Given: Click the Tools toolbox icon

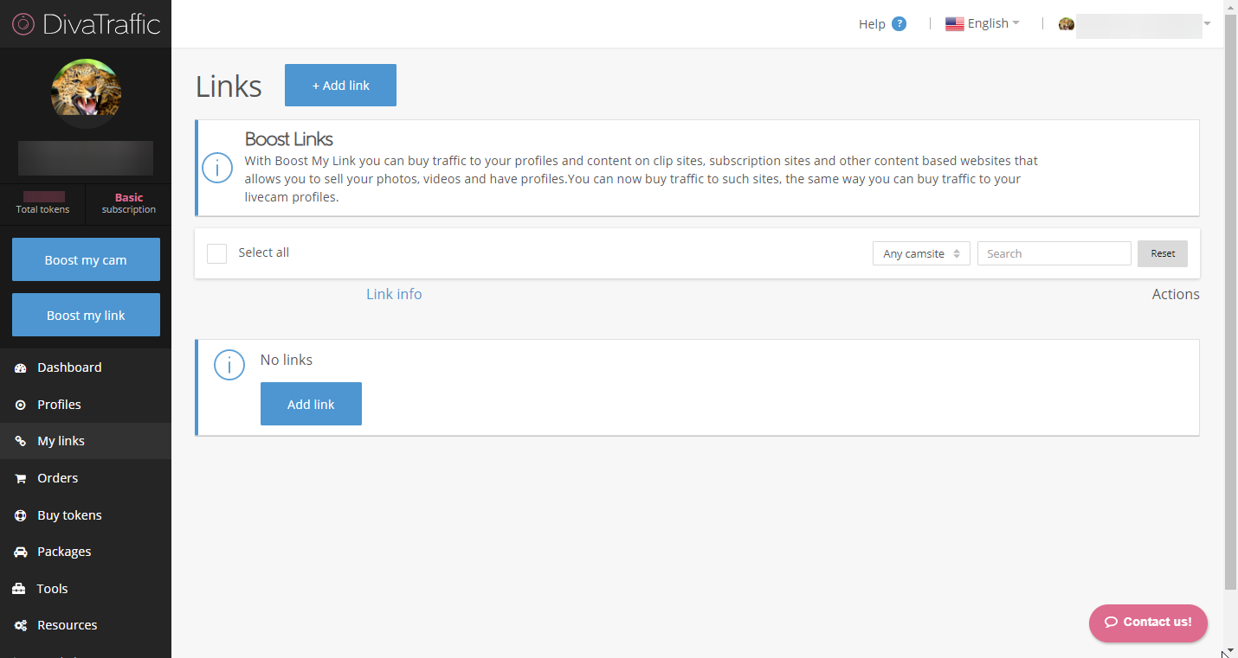Looking at the screenshot, I should [x=20, y=589].
